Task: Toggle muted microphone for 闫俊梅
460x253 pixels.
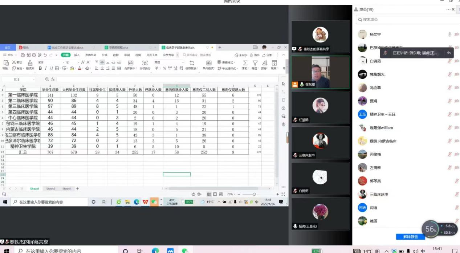Action: point(449,154)
